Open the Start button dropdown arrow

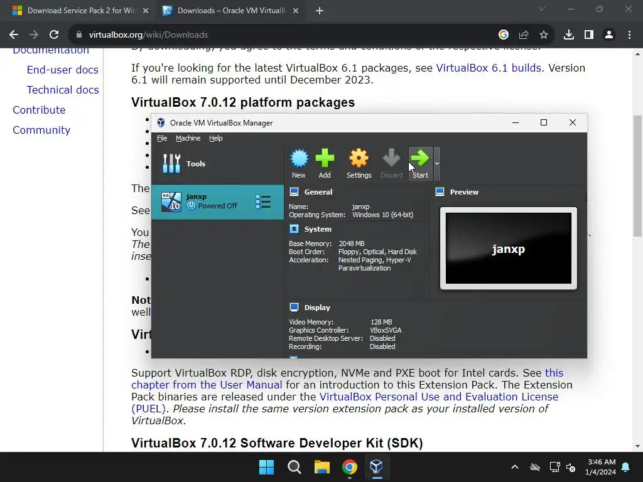click(x=437, y=164)
